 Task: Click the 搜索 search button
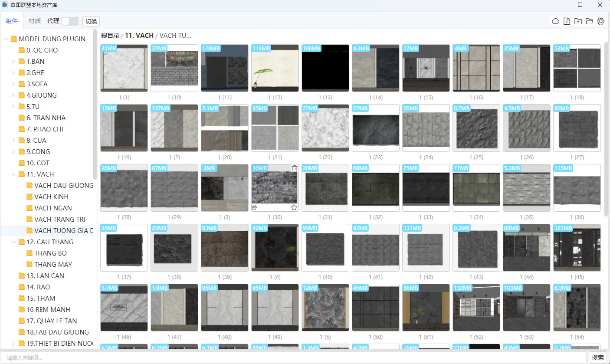point(597,357)
